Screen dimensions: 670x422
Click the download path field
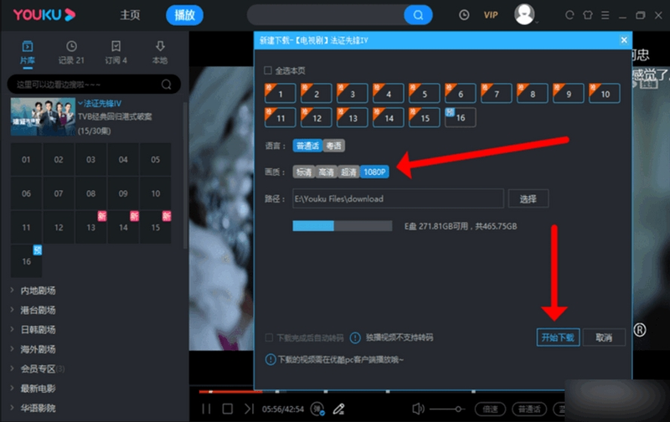398,198
